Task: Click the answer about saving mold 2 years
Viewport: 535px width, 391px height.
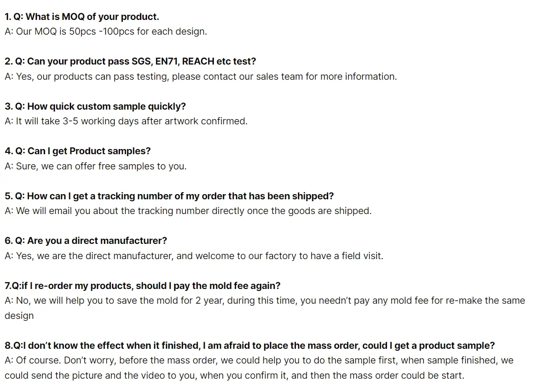Action: 265,300
